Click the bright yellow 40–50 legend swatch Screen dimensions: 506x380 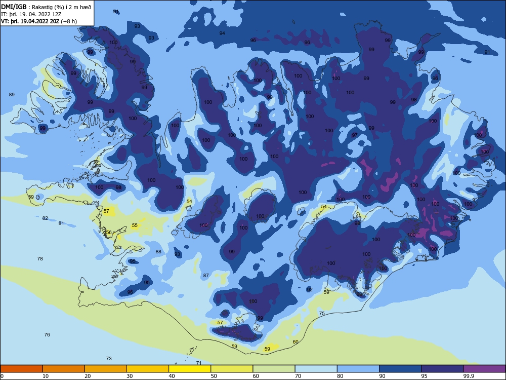click(190, 369)
